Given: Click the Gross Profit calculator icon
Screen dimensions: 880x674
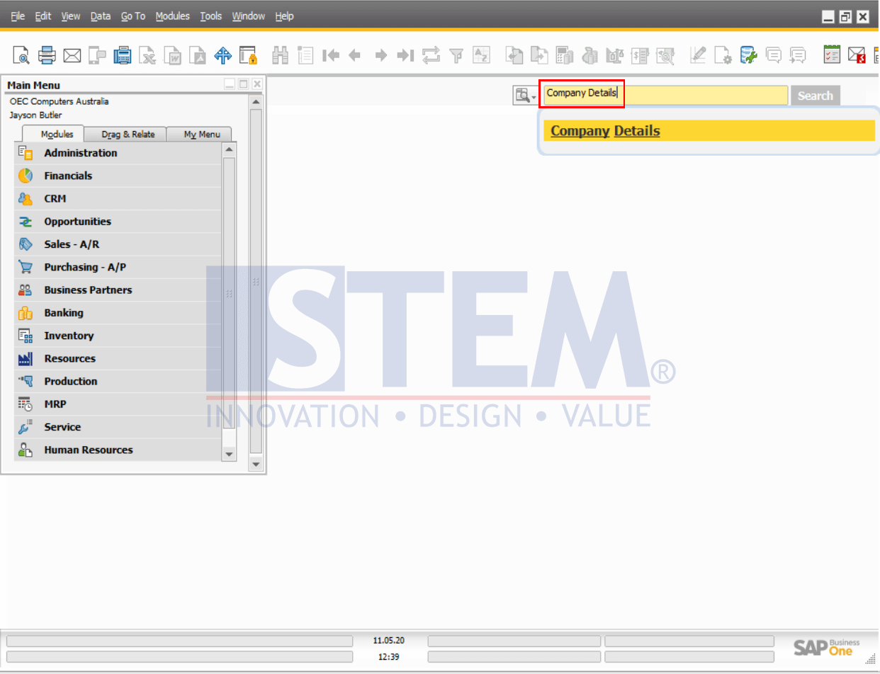Looking at the screenshot, I should pos(565,55).
